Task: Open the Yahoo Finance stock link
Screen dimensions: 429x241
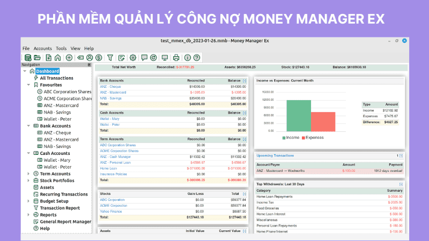Action: [111, 212]
